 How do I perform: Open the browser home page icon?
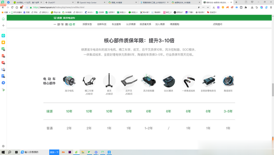(x=17, y=7)
